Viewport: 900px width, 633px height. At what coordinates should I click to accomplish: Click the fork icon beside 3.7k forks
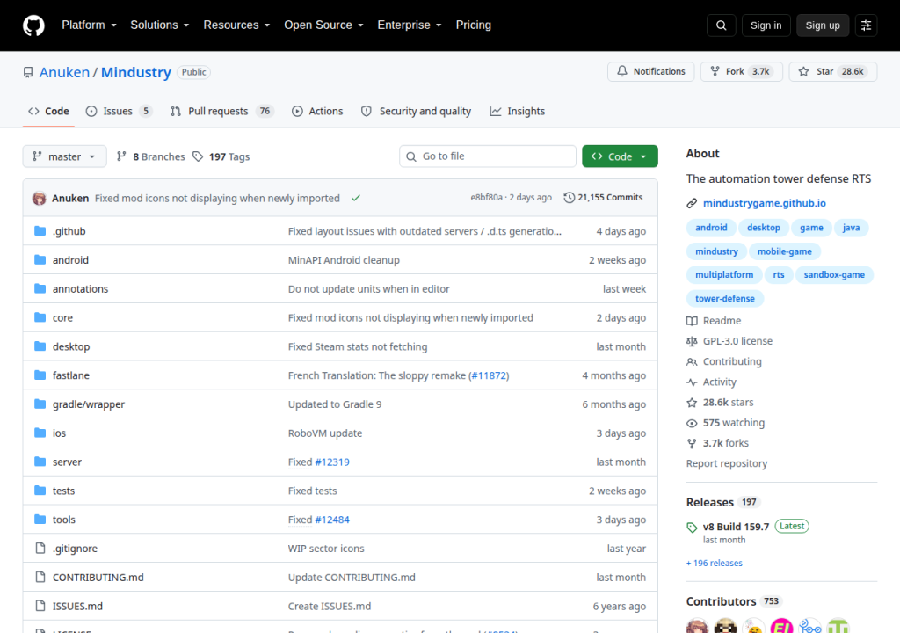tap(692, 443)
